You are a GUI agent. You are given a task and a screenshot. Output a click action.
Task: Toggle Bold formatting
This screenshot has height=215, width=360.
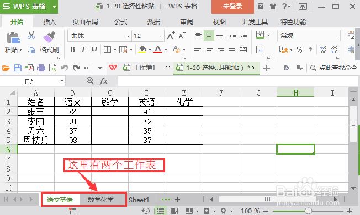pyautogui.click(x=73, y=49)
